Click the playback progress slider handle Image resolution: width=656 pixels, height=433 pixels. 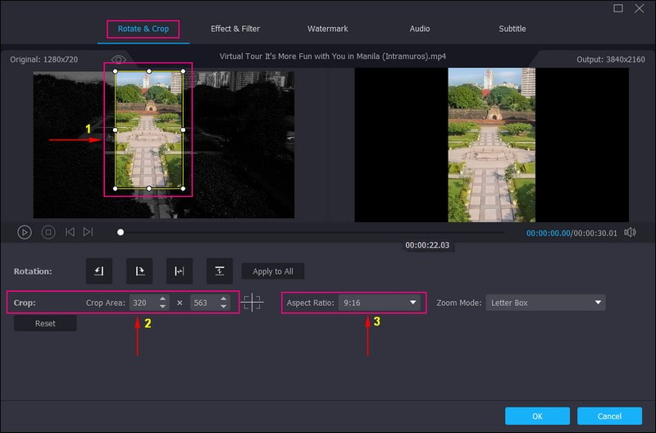pyautogui.click(x=121, y=233)
